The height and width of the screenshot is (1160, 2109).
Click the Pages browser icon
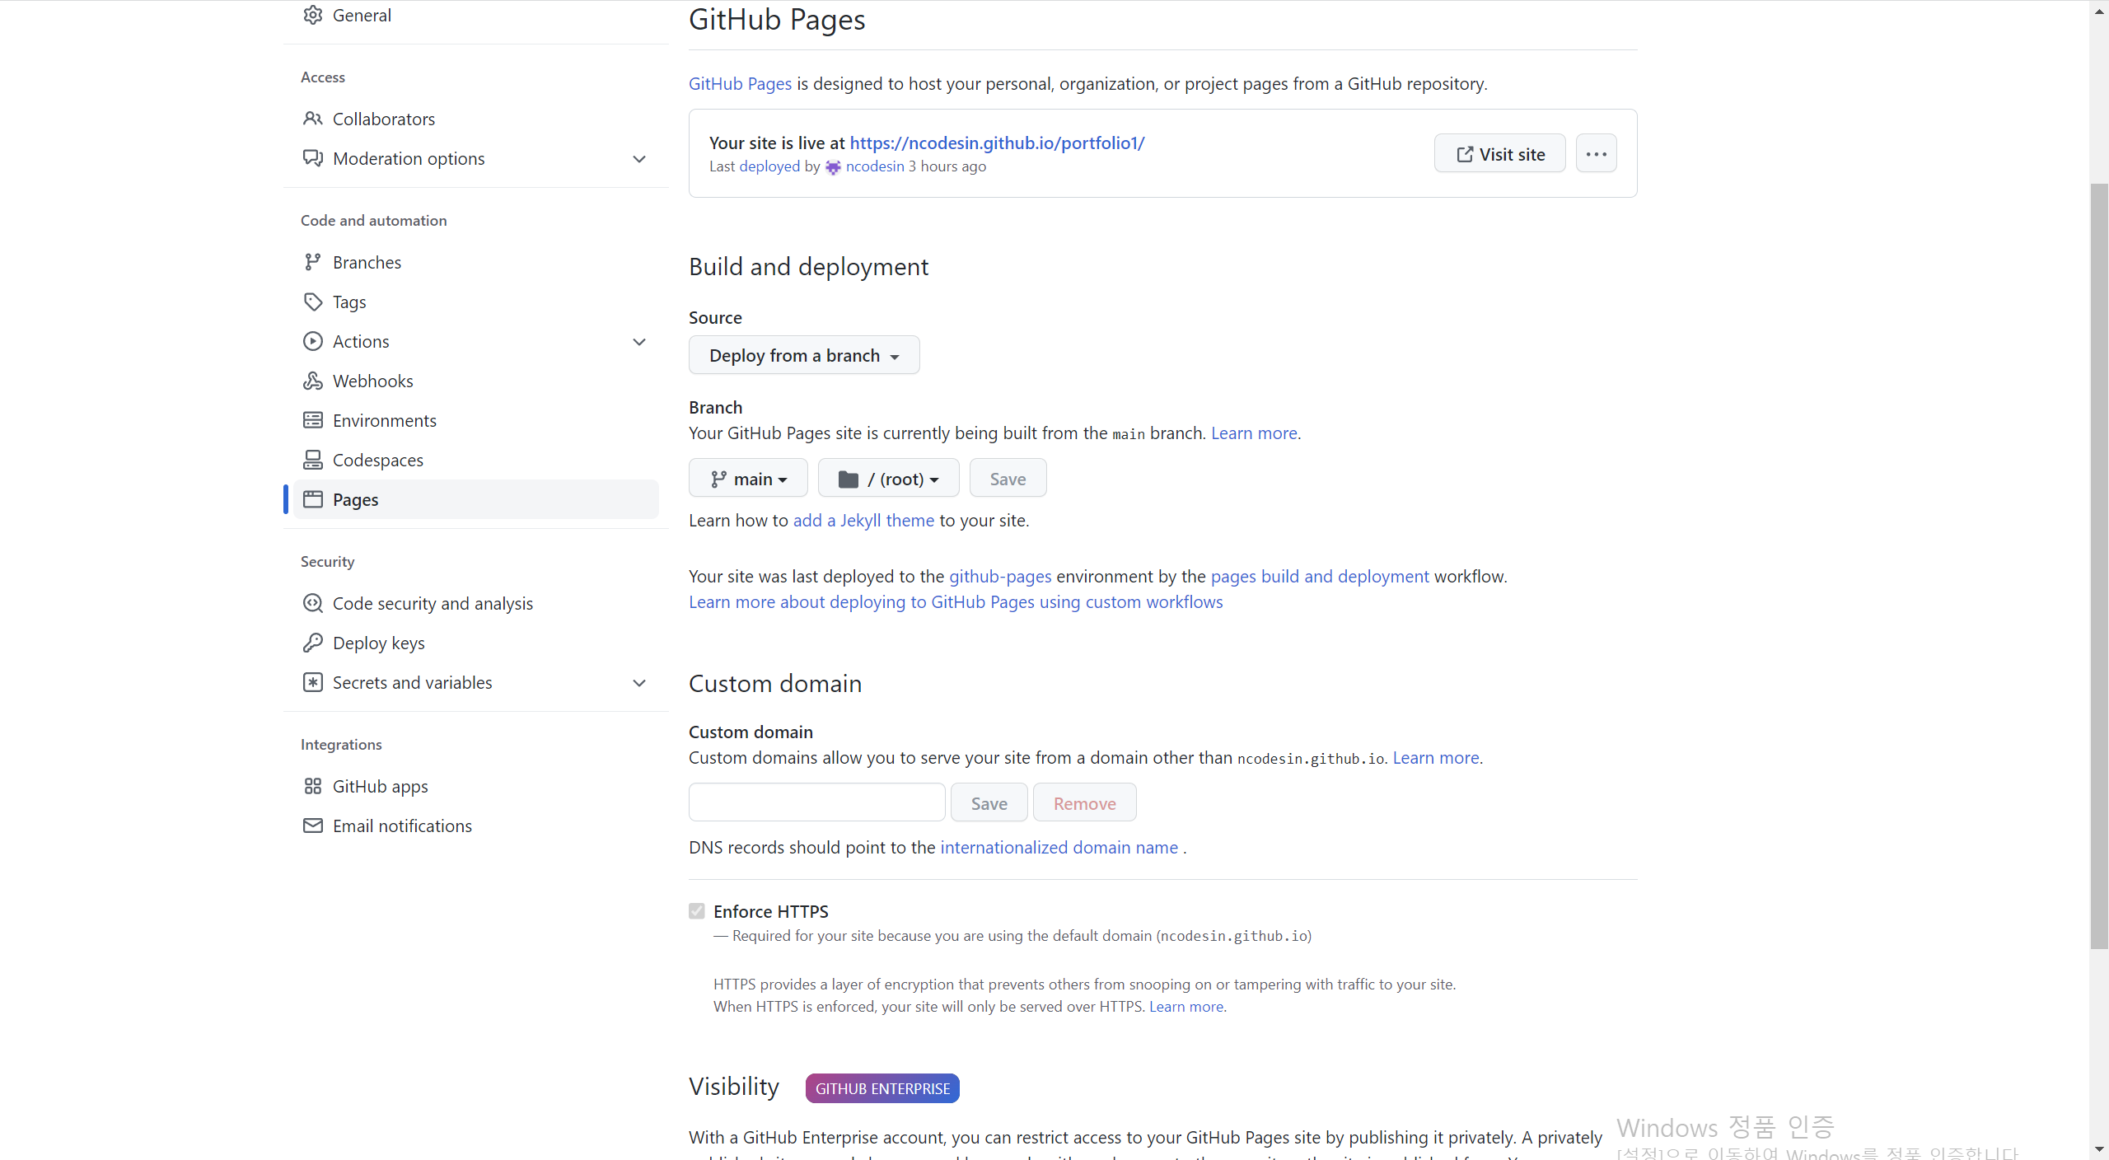click(x=312, y=499)
